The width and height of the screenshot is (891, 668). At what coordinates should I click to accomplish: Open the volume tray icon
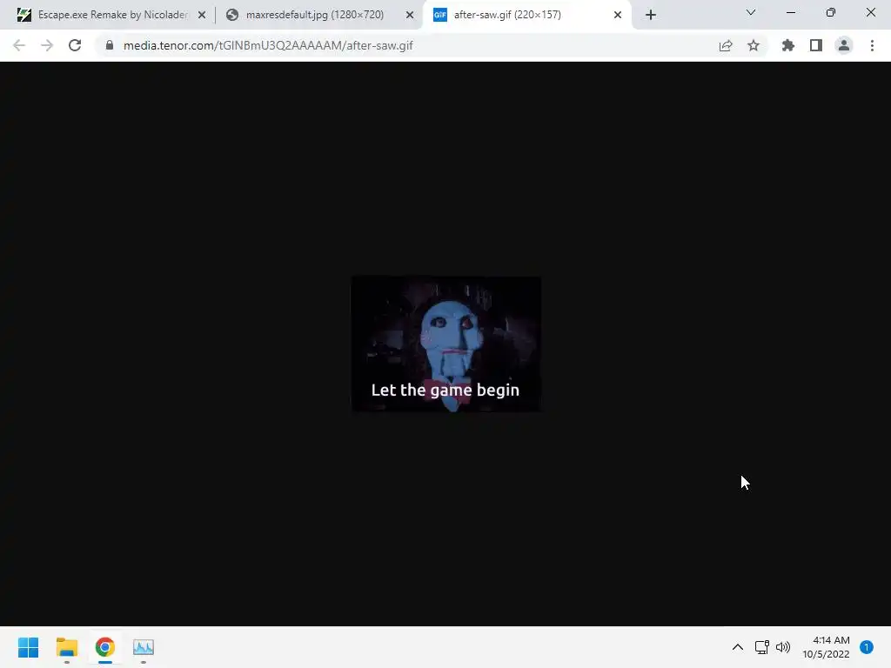pyautogui.click(x=783, y=647)
